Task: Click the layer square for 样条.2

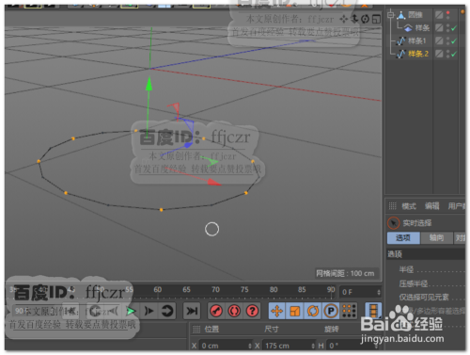Action: coord(439,54)
